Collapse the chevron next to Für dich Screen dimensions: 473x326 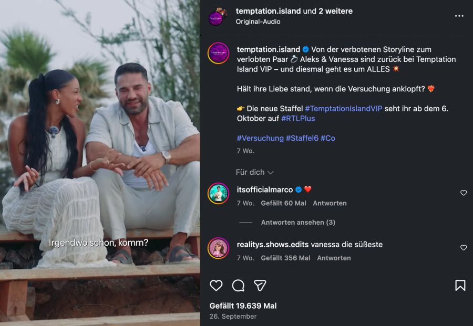pos(270,172)
